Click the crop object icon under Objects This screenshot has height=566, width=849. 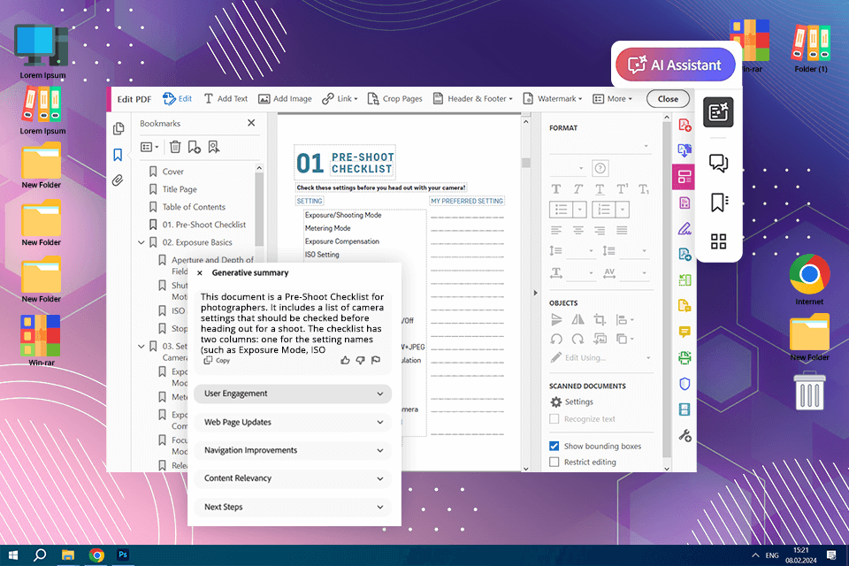[x=600, y=319]
